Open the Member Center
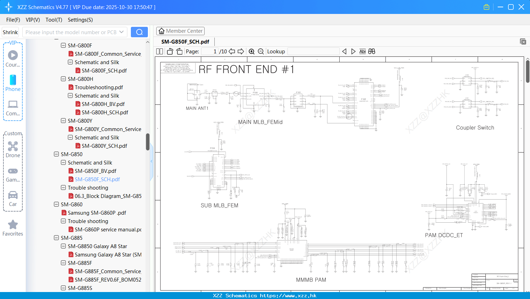The image size is (530, 299). pyautogui.click(x=180, y=31)
